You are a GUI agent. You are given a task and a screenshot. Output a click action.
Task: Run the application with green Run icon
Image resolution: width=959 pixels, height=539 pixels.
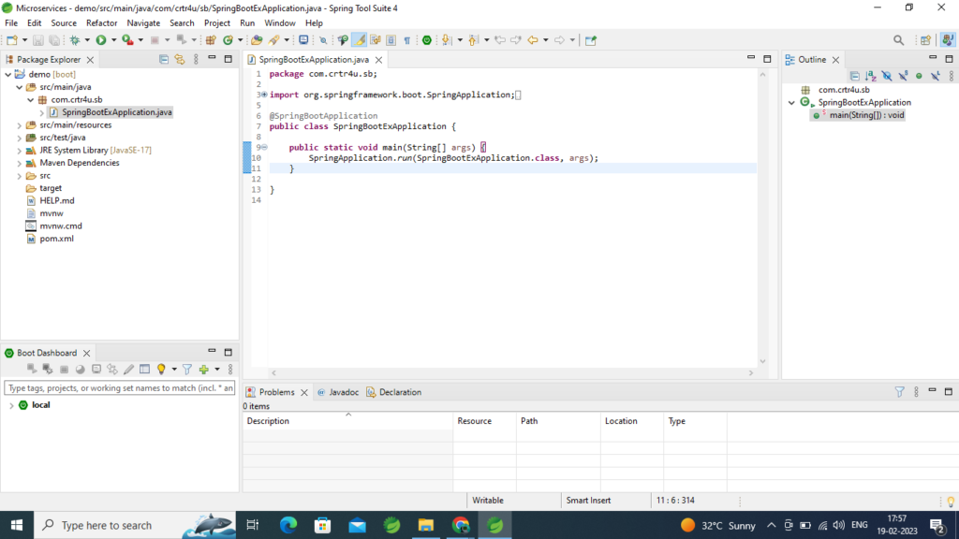101,40
